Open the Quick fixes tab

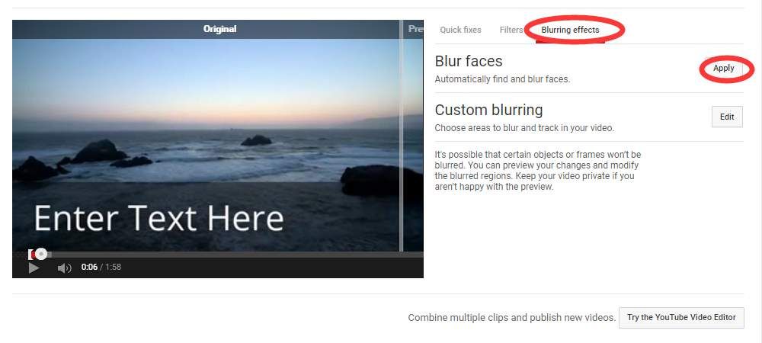pyautogui.click(x=460, y=30)
